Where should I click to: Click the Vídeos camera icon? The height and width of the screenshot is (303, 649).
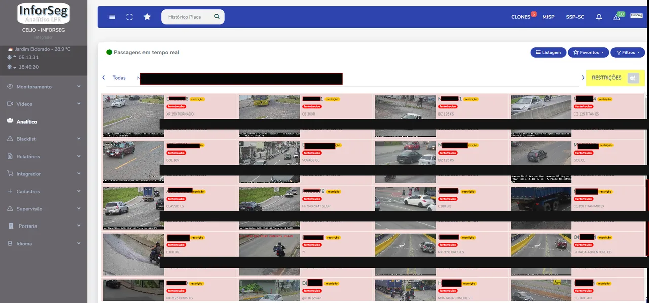click(x=10, y=104)
